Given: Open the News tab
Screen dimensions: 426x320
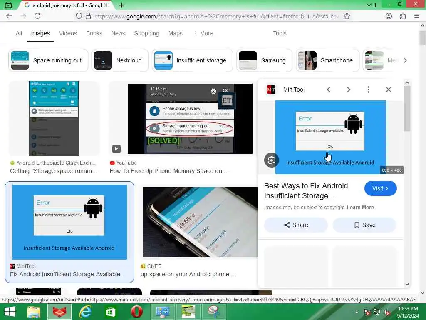Looking at the screenshot, I should [x=118, y=33].
